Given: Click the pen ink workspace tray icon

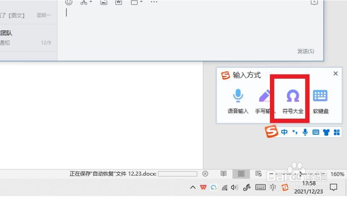Looking at the screenshot, I should click(x=247, y=188).
